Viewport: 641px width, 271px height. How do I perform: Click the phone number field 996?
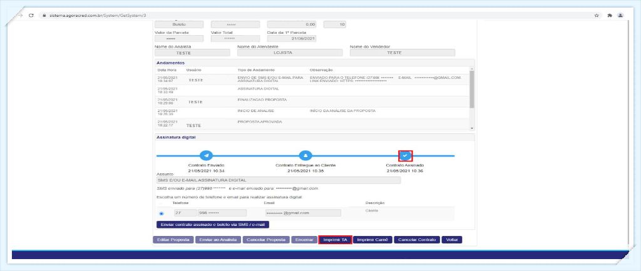[222, 213]
